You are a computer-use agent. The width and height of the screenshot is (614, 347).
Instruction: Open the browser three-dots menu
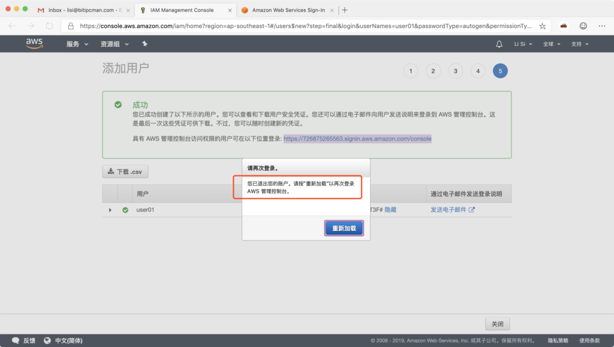[x=602, y=26]
